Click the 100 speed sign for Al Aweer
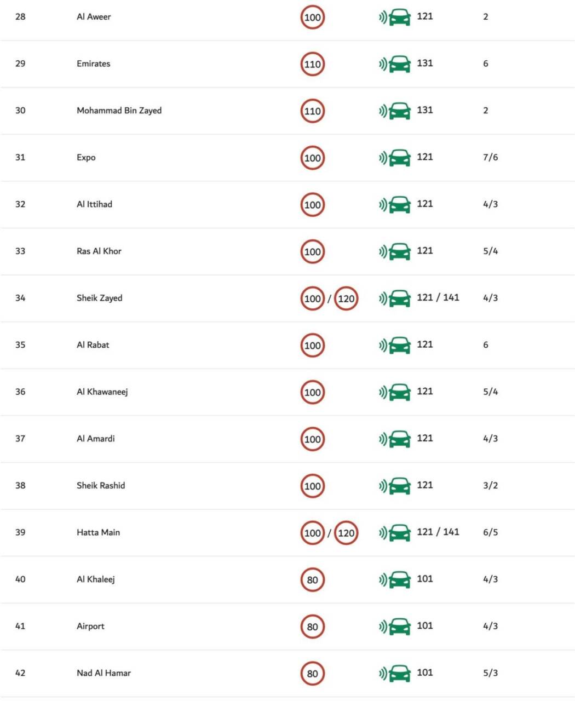This screenshot has height=701, width=575. click(312, 18)
